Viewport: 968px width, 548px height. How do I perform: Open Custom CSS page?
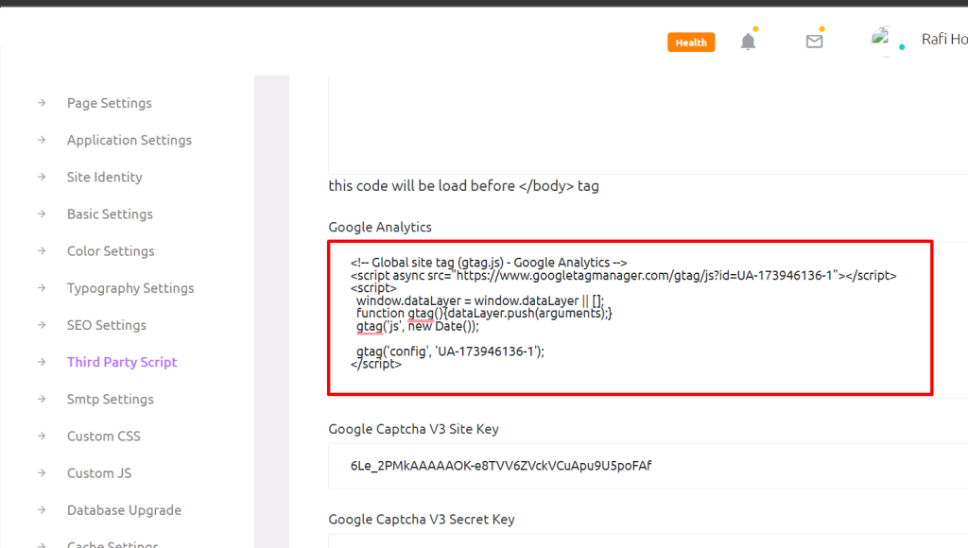pos(104,437)
